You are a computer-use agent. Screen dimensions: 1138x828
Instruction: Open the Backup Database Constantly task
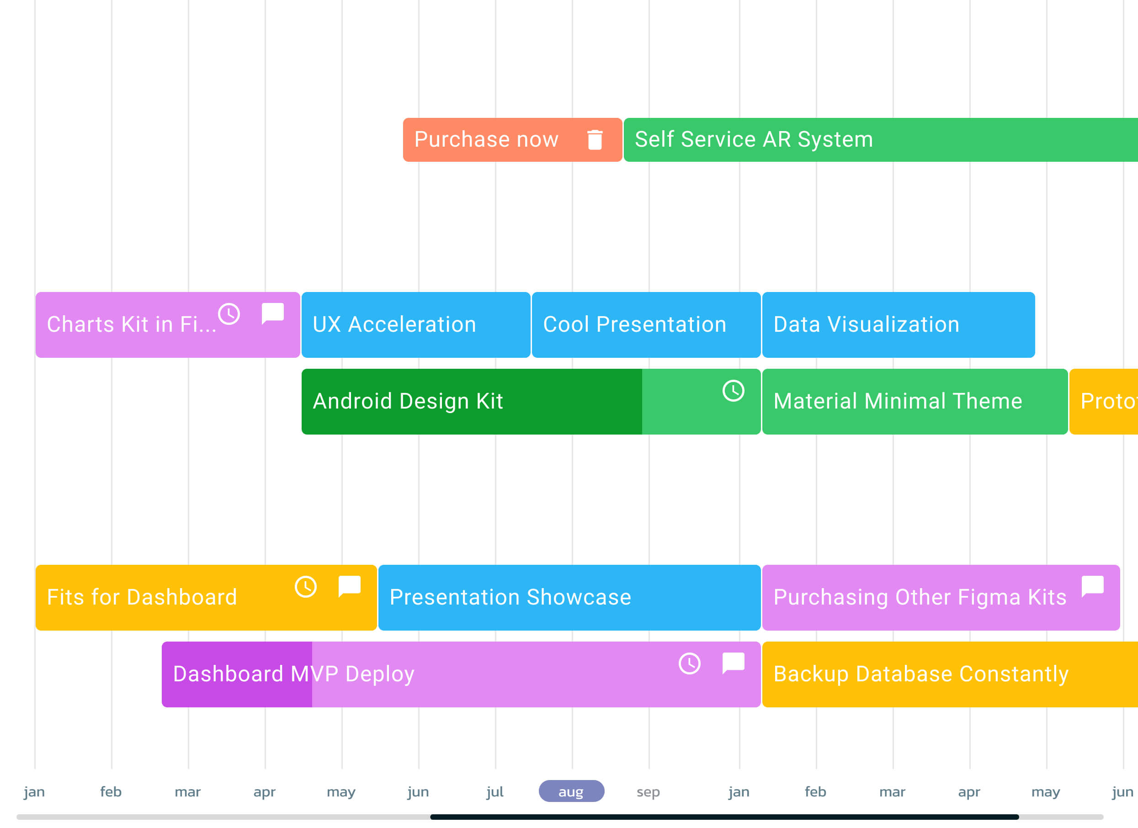(x=948, y=674)
